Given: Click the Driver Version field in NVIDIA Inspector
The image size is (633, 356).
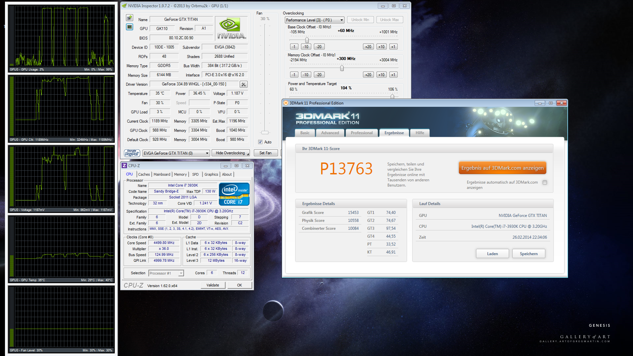Looking at the screenshot, I should click(x=194, y=84).
